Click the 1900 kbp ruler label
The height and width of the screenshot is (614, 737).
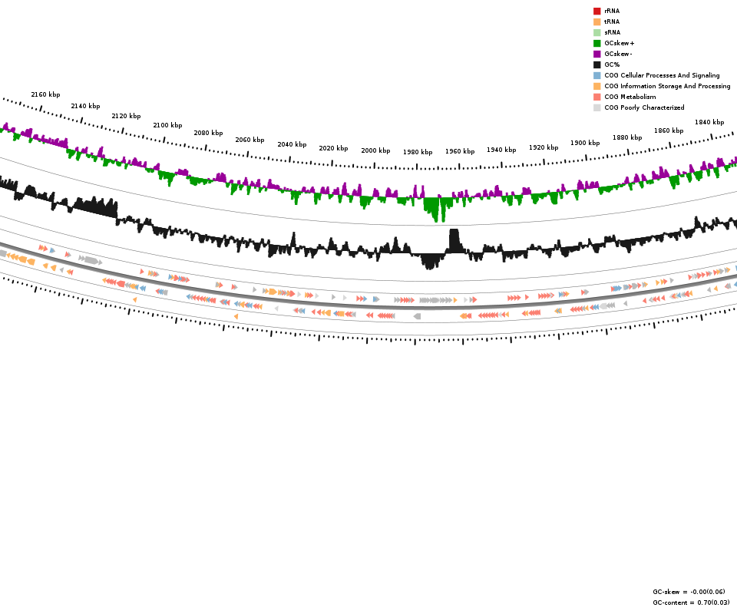[585, 143]
